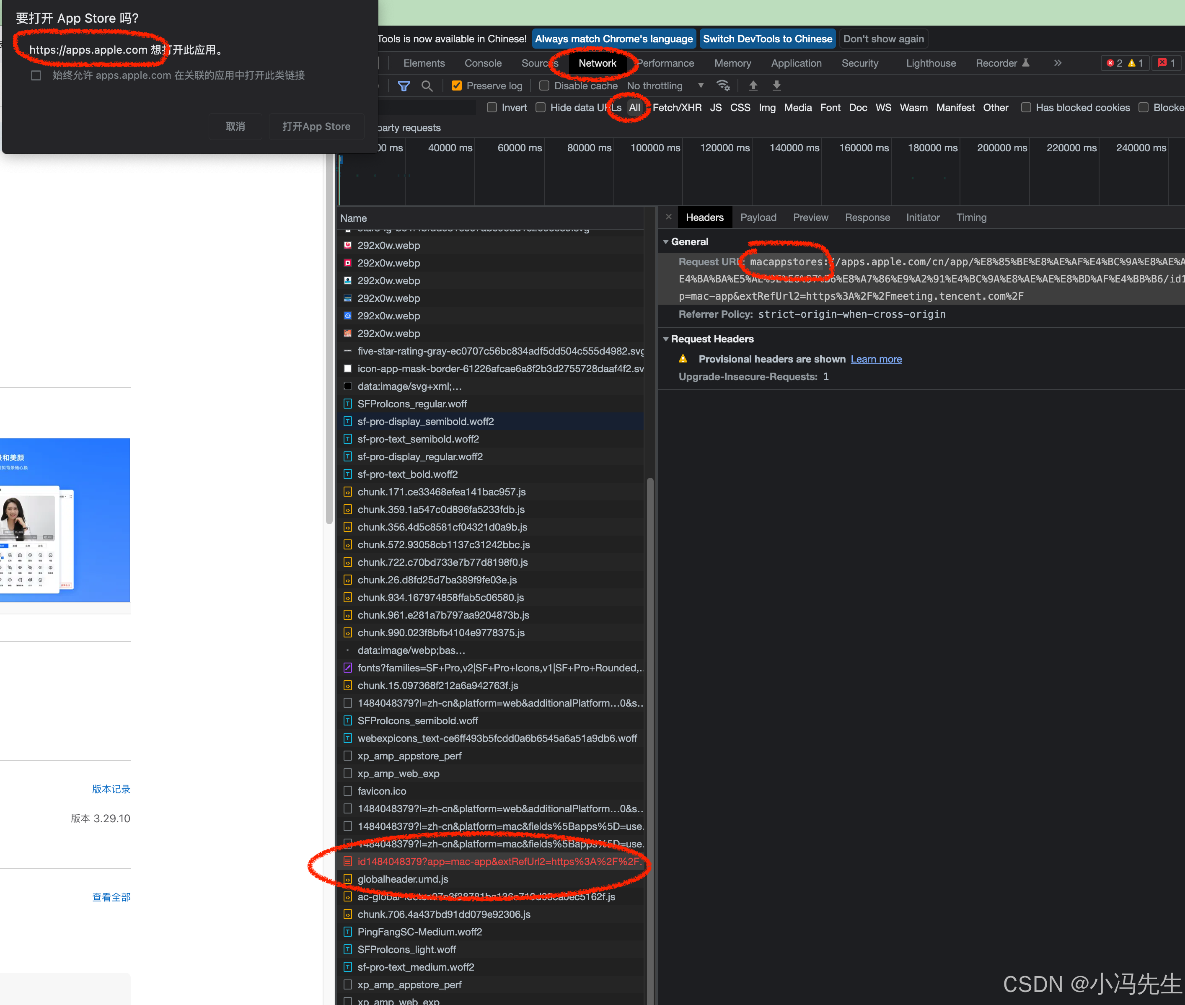1185x1005 pixels.
Task: Click the issues count badge icon
Action: 1166,63
